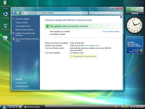Click the EN language indicator
This screenshot has width=145, height=109.
coord(116,107)
